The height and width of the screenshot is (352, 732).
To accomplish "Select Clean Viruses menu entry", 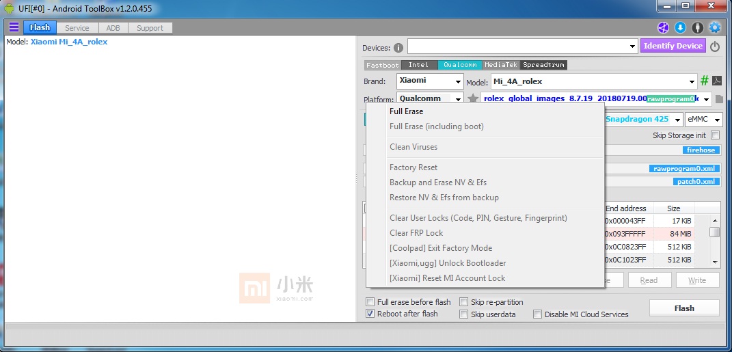I will pyautogui.click(x=485, y=147).
